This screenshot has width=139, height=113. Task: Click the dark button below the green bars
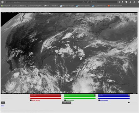(x=66, y=103)
